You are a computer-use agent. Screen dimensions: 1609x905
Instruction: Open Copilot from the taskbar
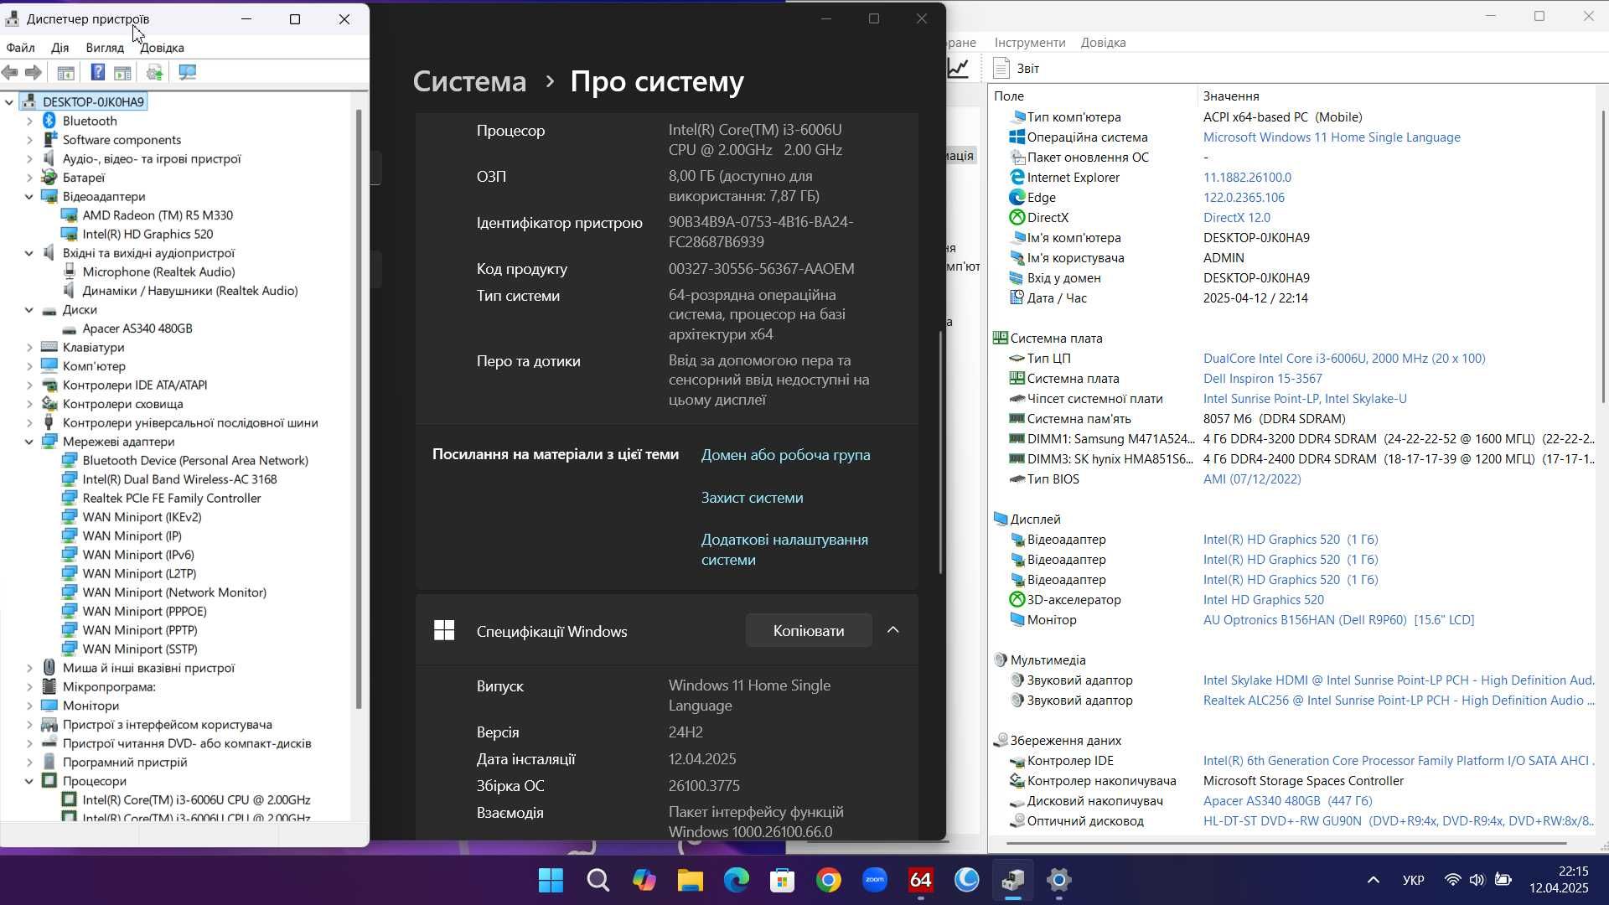pyautogui.click(x=644, y=881)
